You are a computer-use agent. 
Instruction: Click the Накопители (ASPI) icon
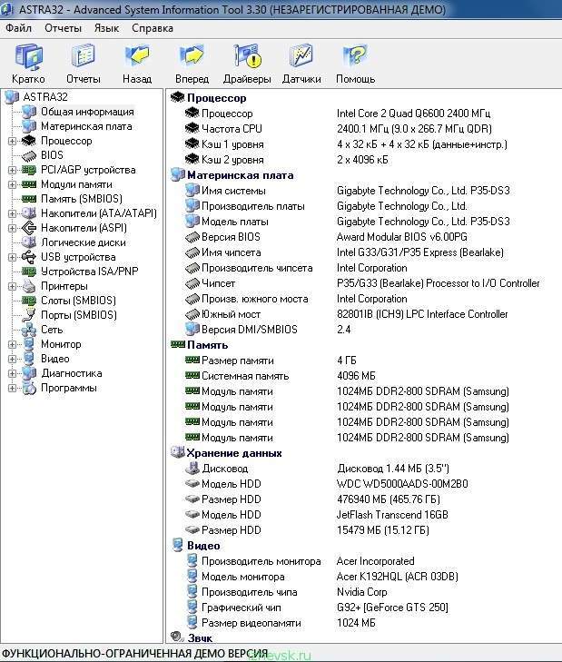point(29,228)
